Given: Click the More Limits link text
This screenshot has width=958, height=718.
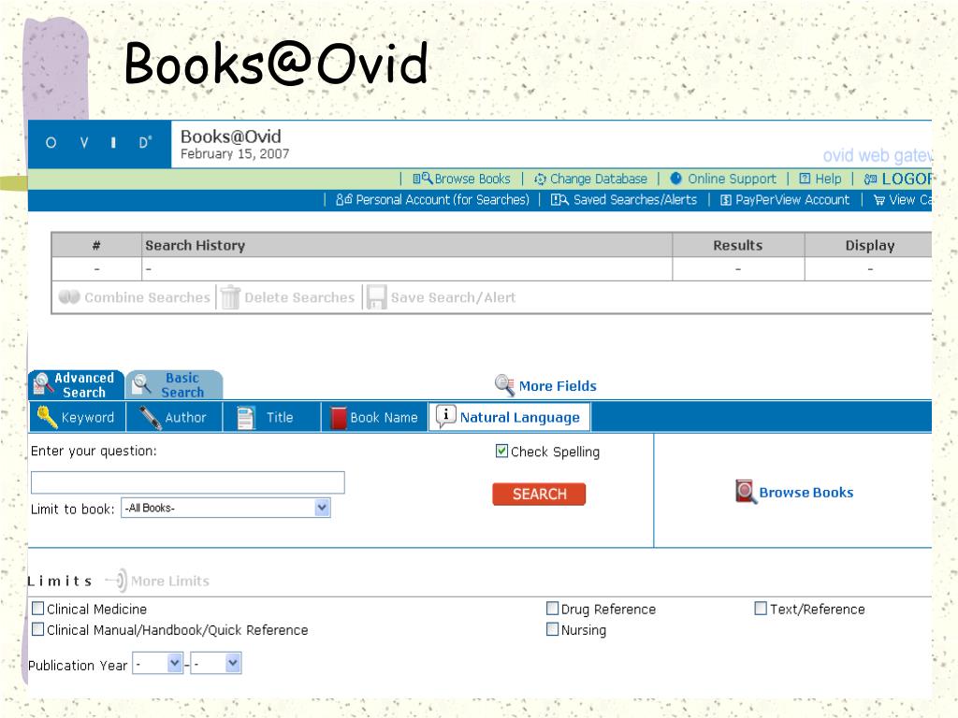Looking at the screenshot, I should [170, 582].
